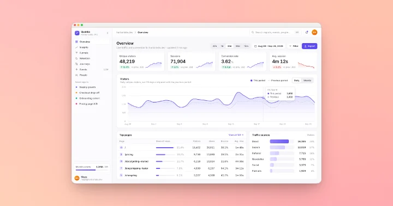Viewport: 393px width, 206px height.
Task: Toggle the This period legend series
Action: tap(258, 80)
